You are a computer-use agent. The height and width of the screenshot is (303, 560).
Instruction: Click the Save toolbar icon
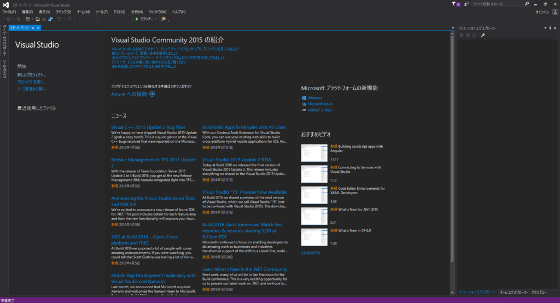44,19
